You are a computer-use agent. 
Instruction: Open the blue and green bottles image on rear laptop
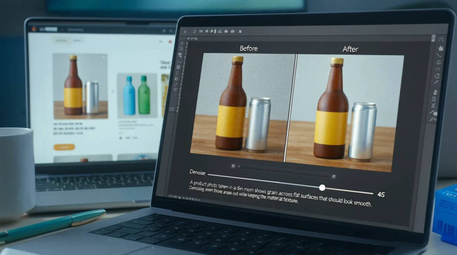(x=137, y=95)
